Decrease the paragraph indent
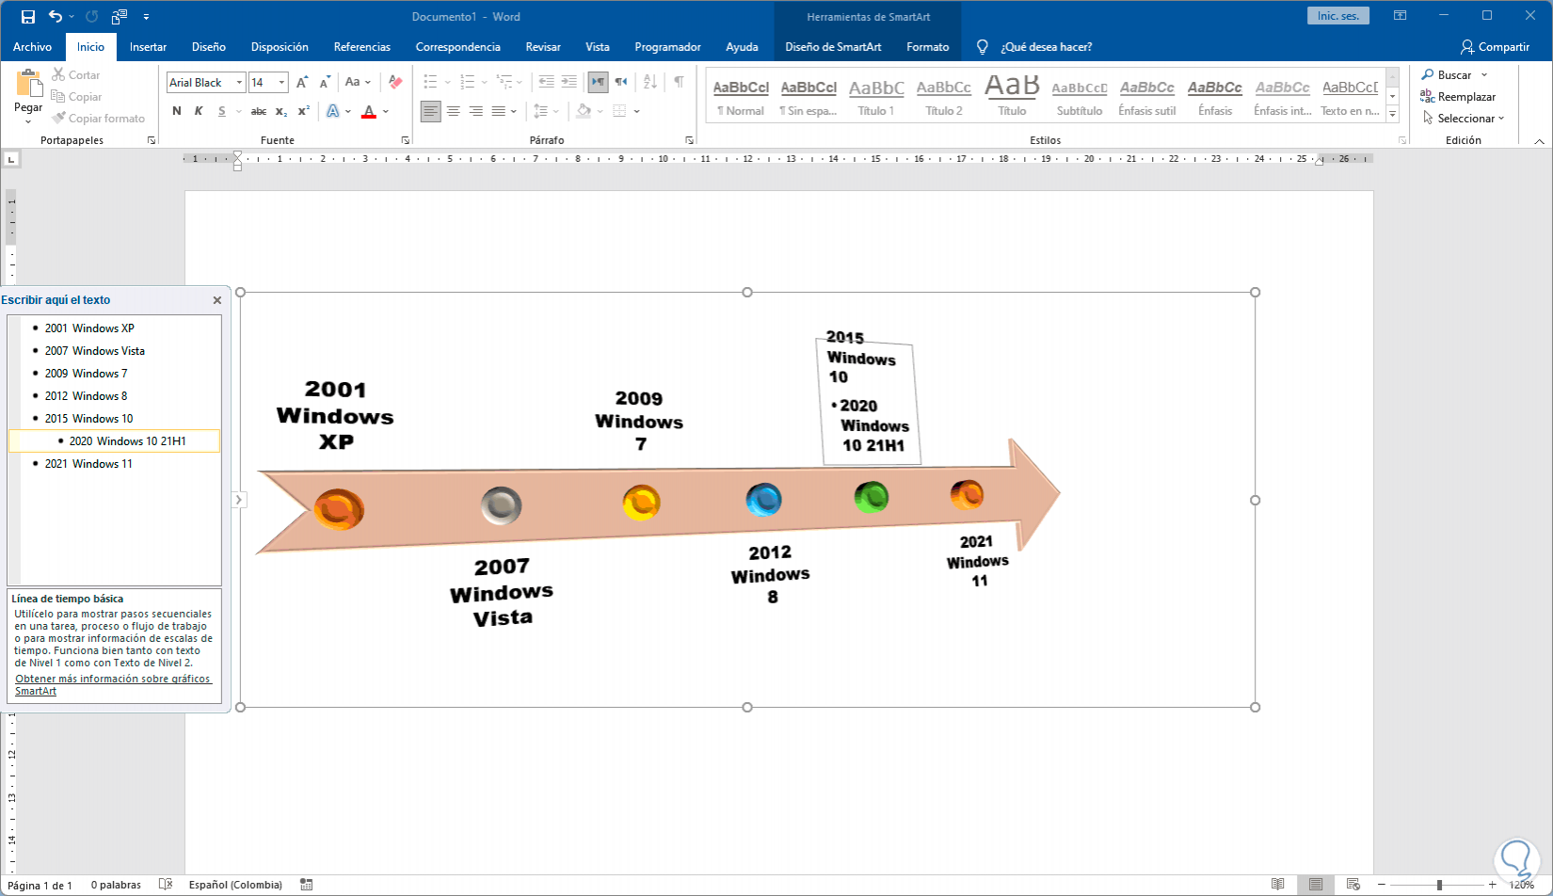1553x896 pixels. (x=546, y=83)
